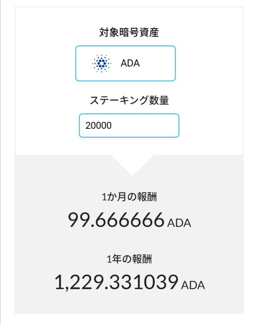This screenshot has width=258, height=324.
Task: Click the ADA label in asset selector
Action: pos(130,63)
